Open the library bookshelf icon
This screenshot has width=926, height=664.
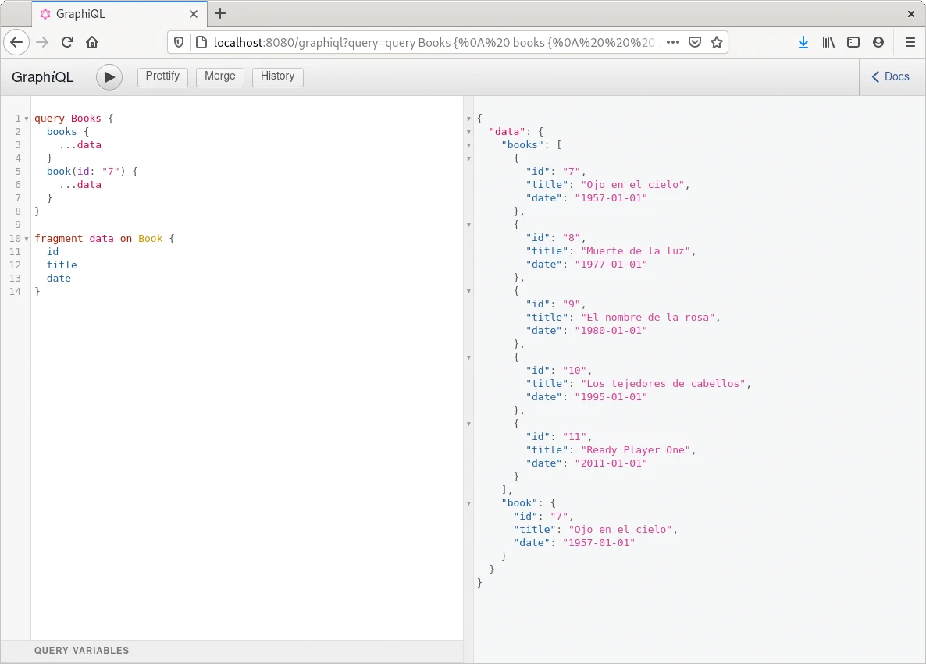[828, 42]
